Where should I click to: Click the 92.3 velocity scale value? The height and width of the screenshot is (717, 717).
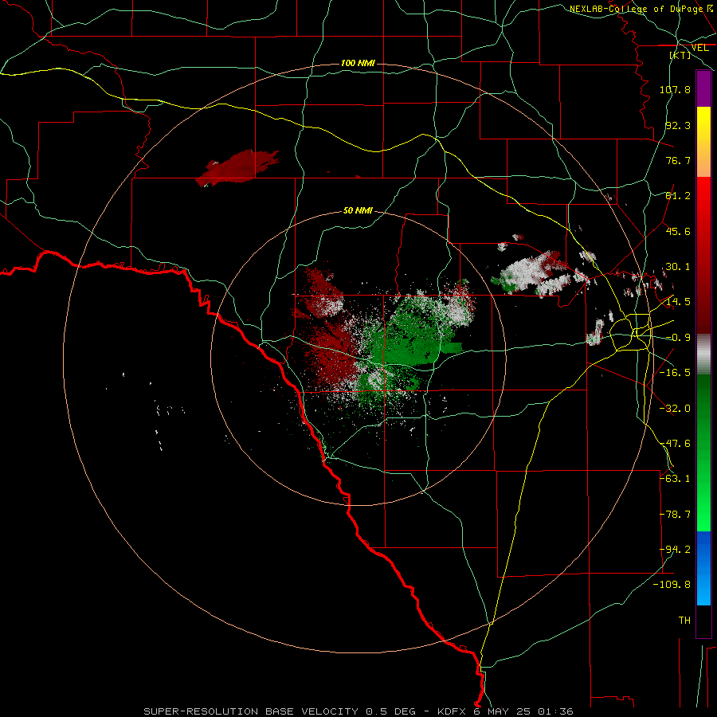pos(678,125)
